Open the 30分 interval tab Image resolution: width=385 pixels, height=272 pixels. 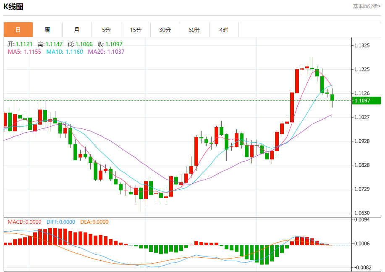[x=165, y=30]
